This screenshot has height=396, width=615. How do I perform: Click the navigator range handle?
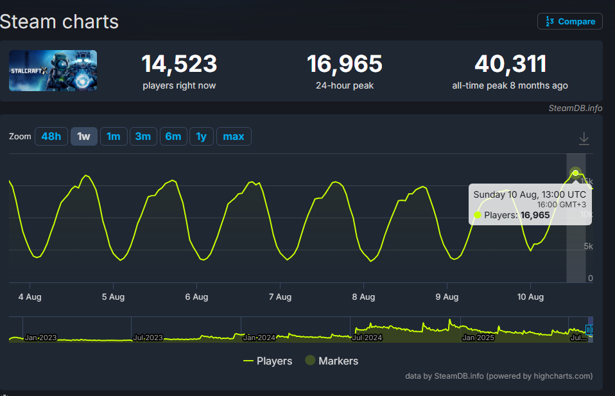(x=589, y=330)
